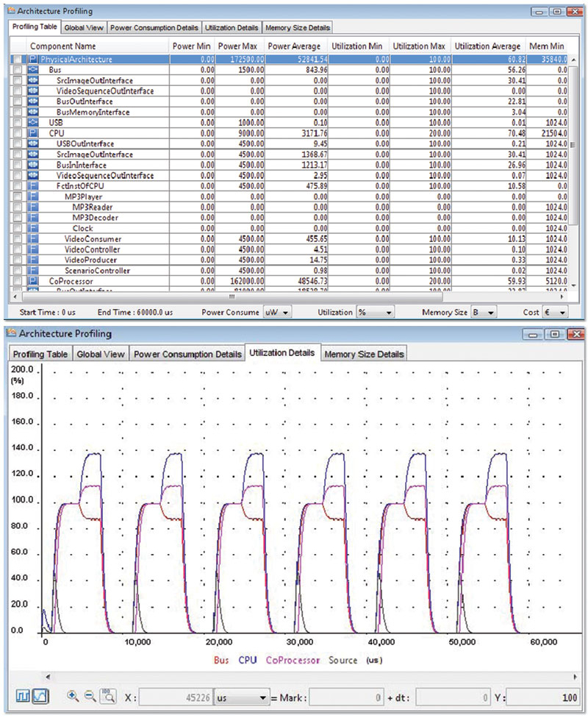The width and height of the screenshot is (588, 718).
Task: Click the profiling table vertical scrollbar thumb
Action: (573, 146)
